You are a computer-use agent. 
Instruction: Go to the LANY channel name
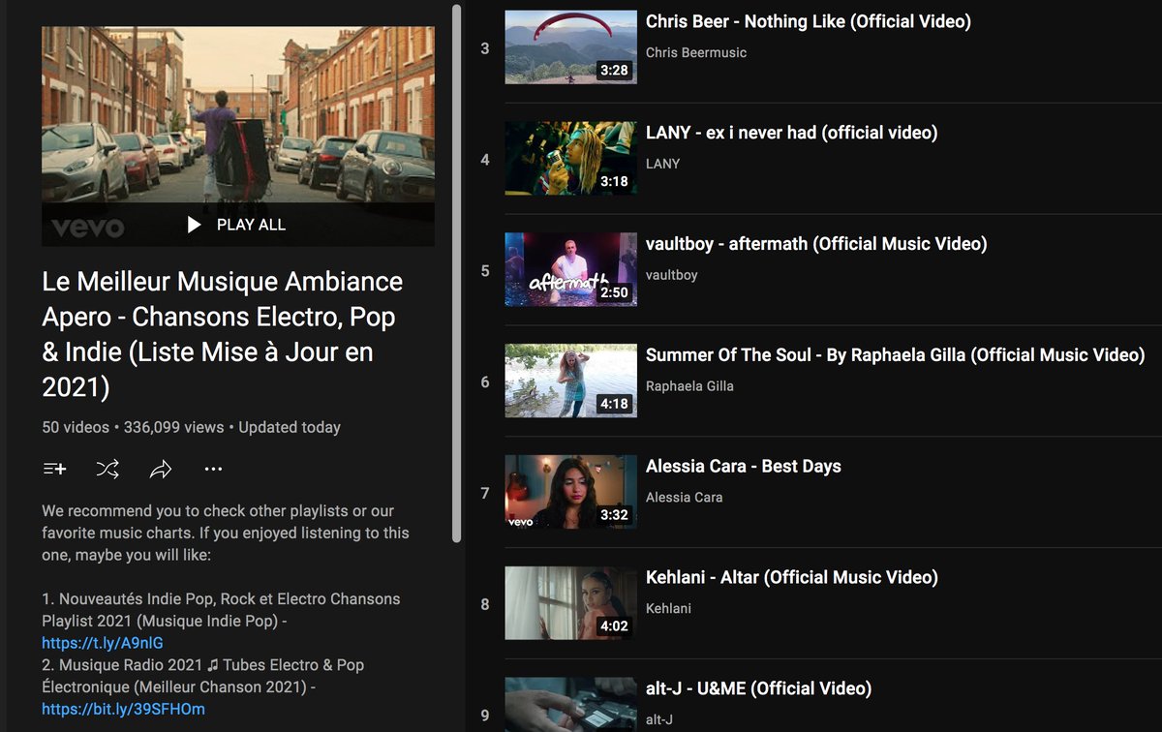coord(663,164)
